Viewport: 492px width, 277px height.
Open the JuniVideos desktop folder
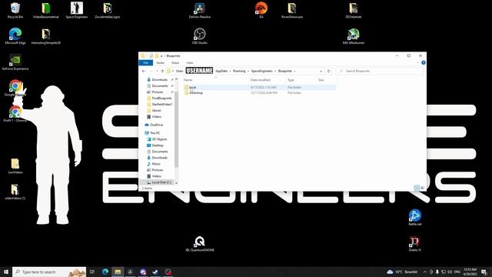coord(15,165)
